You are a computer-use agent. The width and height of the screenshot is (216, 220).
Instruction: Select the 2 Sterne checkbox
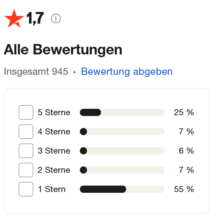tap(26, 170)
